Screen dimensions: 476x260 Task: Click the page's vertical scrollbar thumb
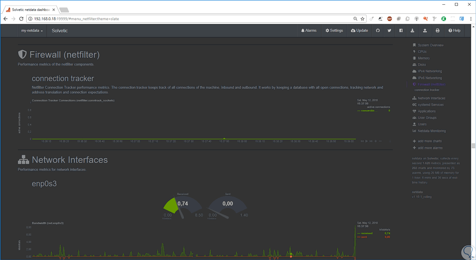[x=473, y=146]
